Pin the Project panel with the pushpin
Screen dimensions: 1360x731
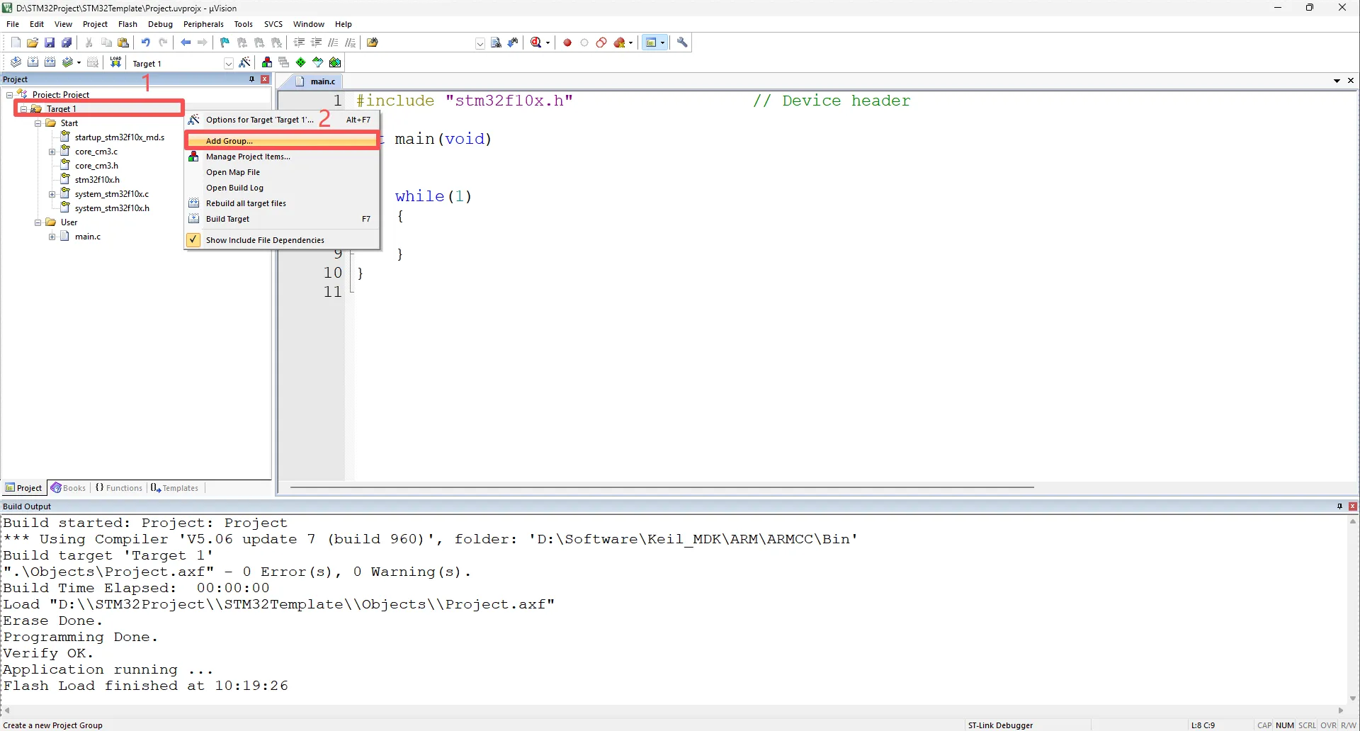pos(251,79)
